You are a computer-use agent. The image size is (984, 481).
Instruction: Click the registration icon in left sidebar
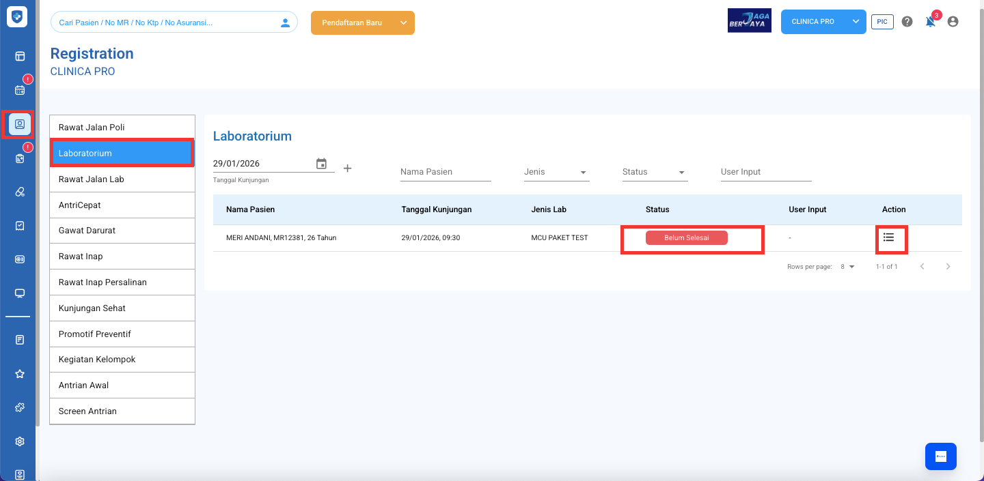pyautogui.click(x=20, y=124)
